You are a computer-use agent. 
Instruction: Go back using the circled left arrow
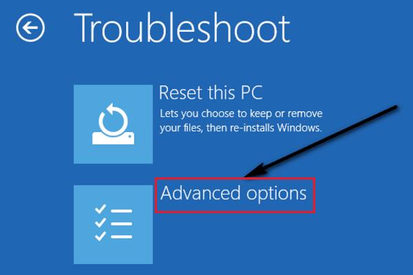[x=30, y=27]
